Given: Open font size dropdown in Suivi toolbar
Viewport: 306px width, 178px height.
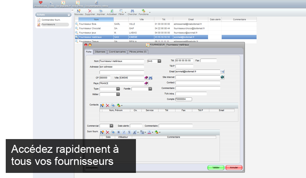Looking at the screenshot, I should click(x=136, y=132).
